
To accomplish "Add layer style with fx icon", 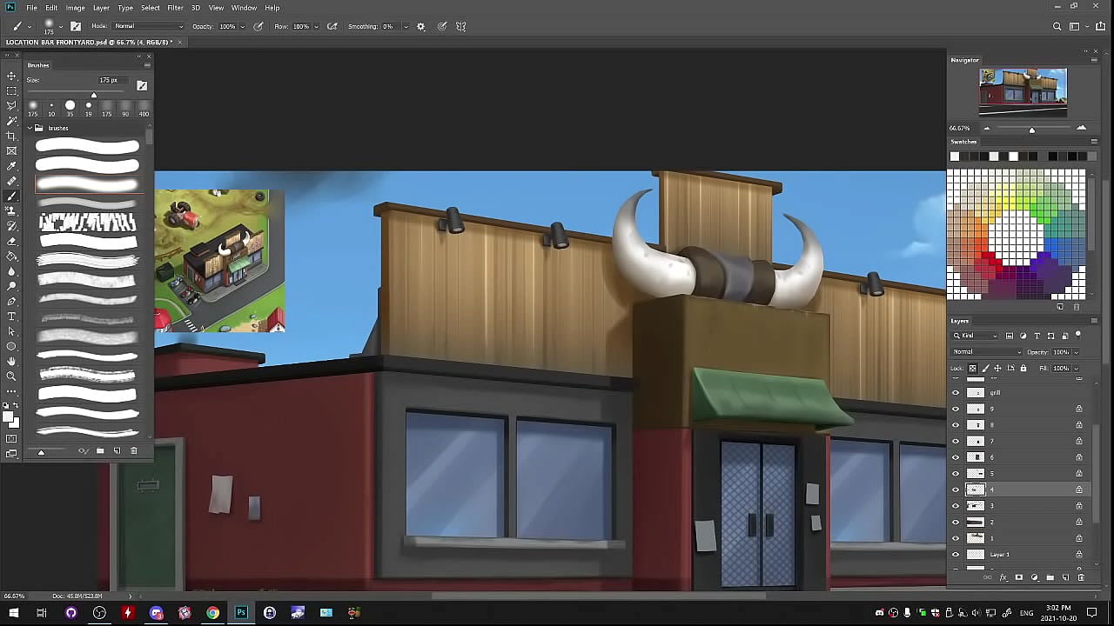I will click(1003, 577).
